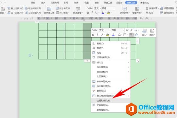Choose 粘贴 (Paste) from the context menu
The height and width of the screenshot is (118, 177).
[x=111, y=53]
